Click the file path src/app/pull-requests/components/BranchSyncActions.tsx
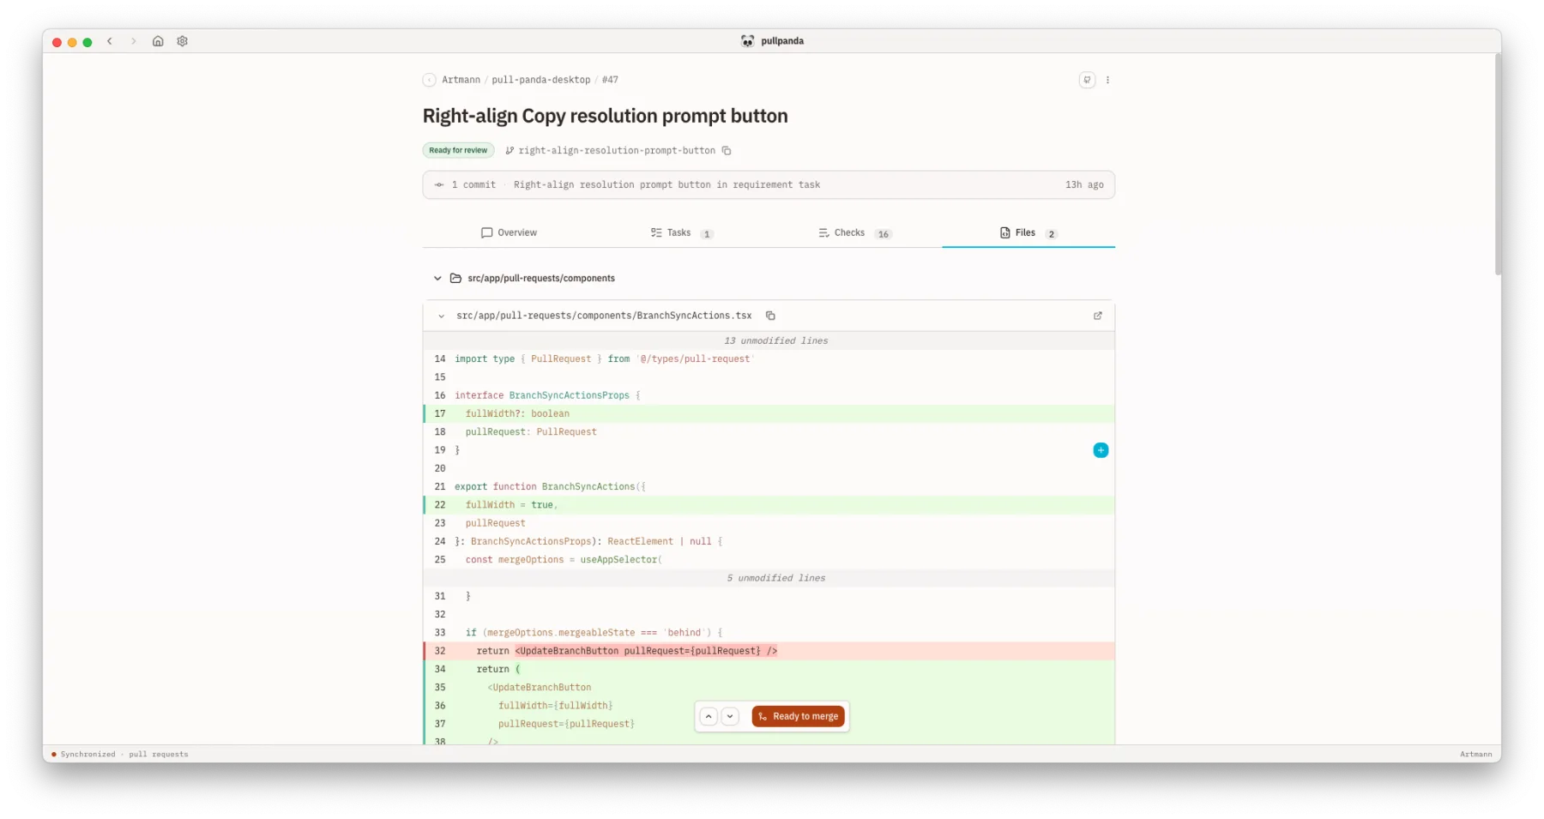 click(604, 316)
